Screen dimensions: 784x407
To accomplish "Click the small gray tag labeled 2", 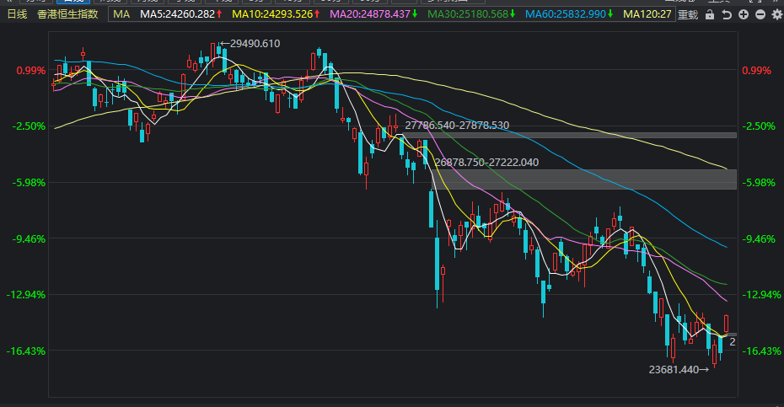I will [733, 340].
